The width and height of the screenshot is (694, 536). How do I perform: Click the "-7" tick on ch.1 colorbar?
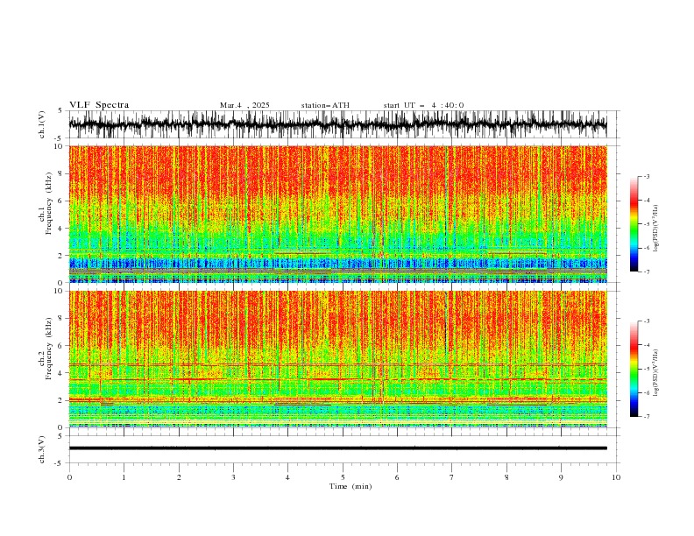(646, 272)
